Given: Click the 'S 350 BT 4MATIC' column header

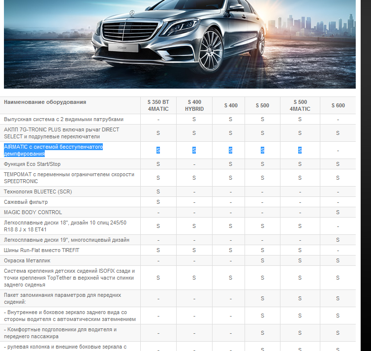Looking at the screenshot, I should 158,105.
